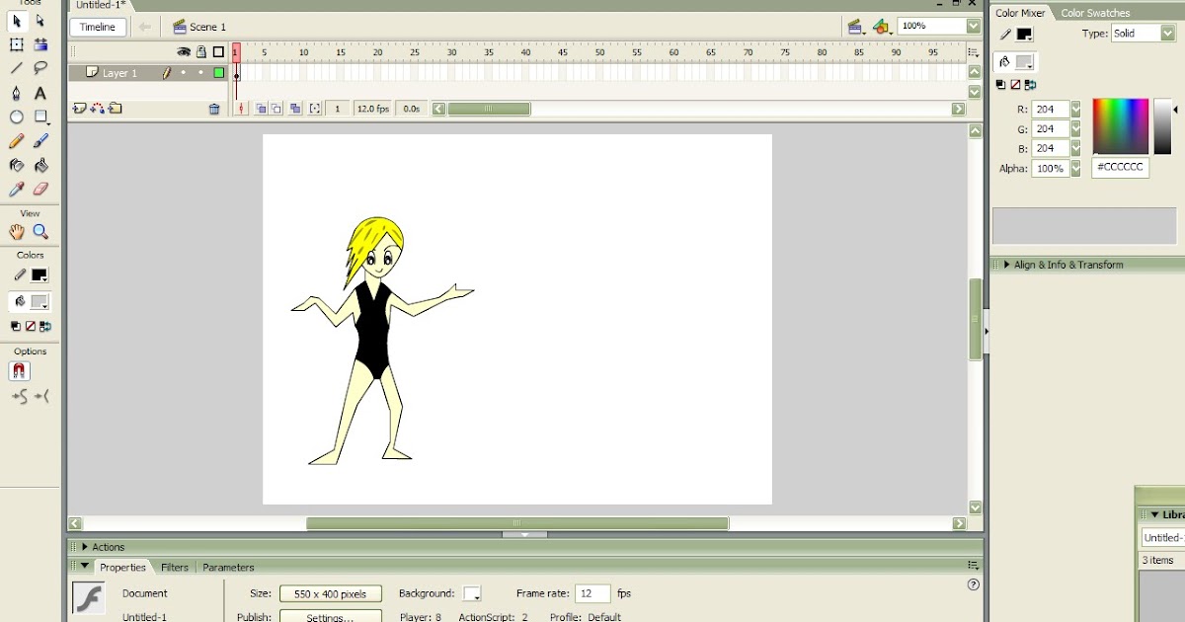
Task: Toggle outlines for all layers (square)
Action: (218, 52)
